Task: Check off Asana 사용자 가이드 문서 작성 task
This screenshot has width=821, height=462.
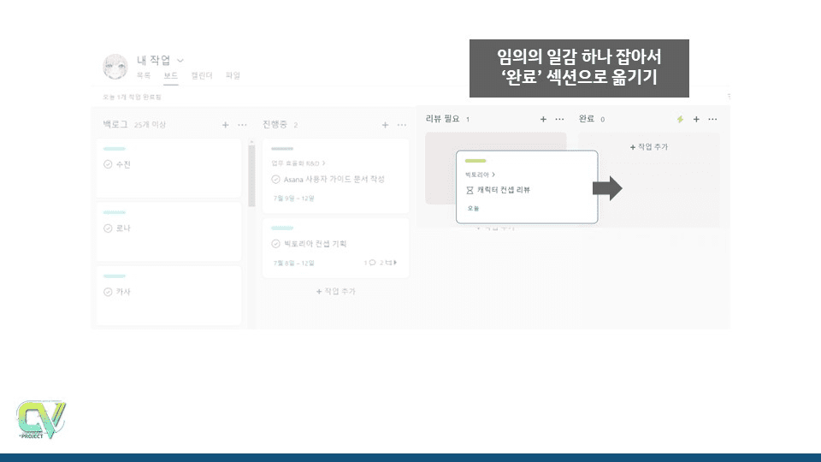Action: (x=275, y=180)
